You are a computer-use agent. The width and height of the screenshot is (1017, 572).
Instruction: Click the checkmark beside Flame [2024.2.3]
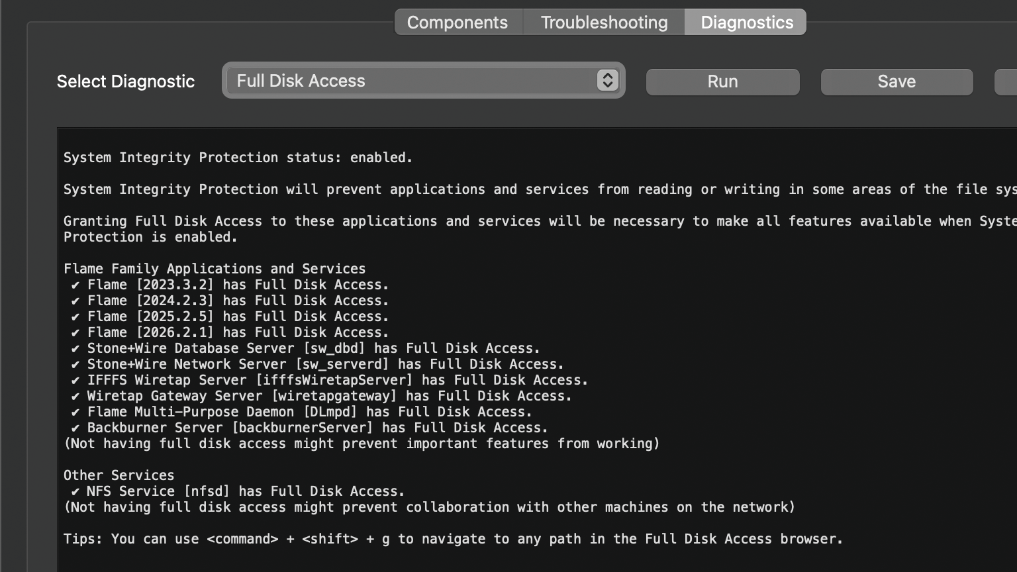point(75,301)
